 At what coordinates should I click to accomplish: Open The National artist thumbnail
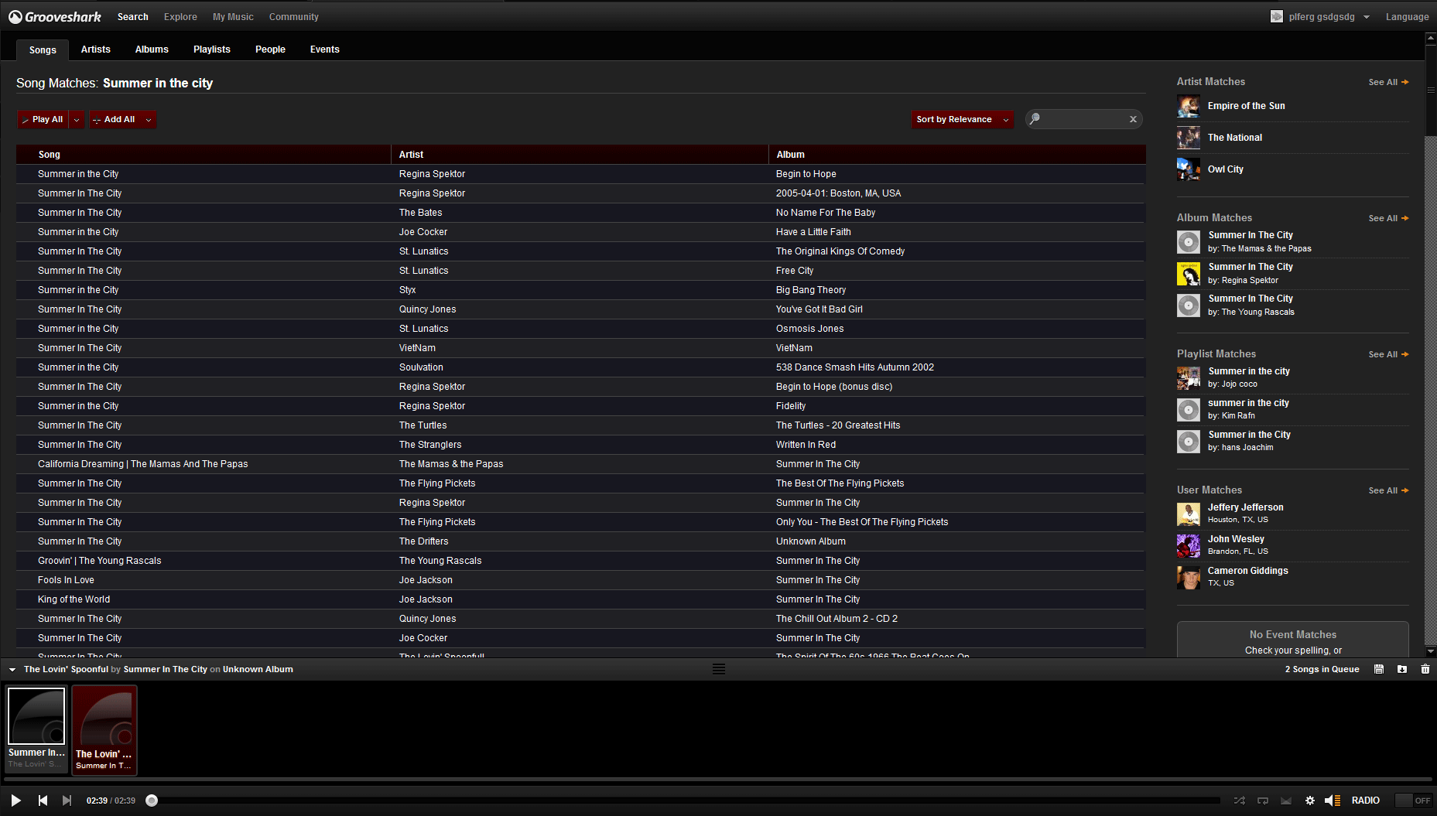tap(1189, 138)
